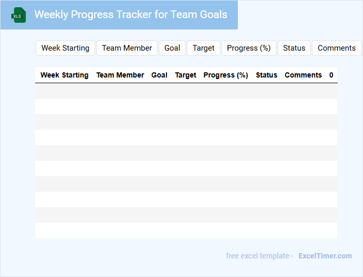Screen dimensions: 363x277
Task: Click the Team Member column header
Action: pyautogui.click(x=120, y=75)
